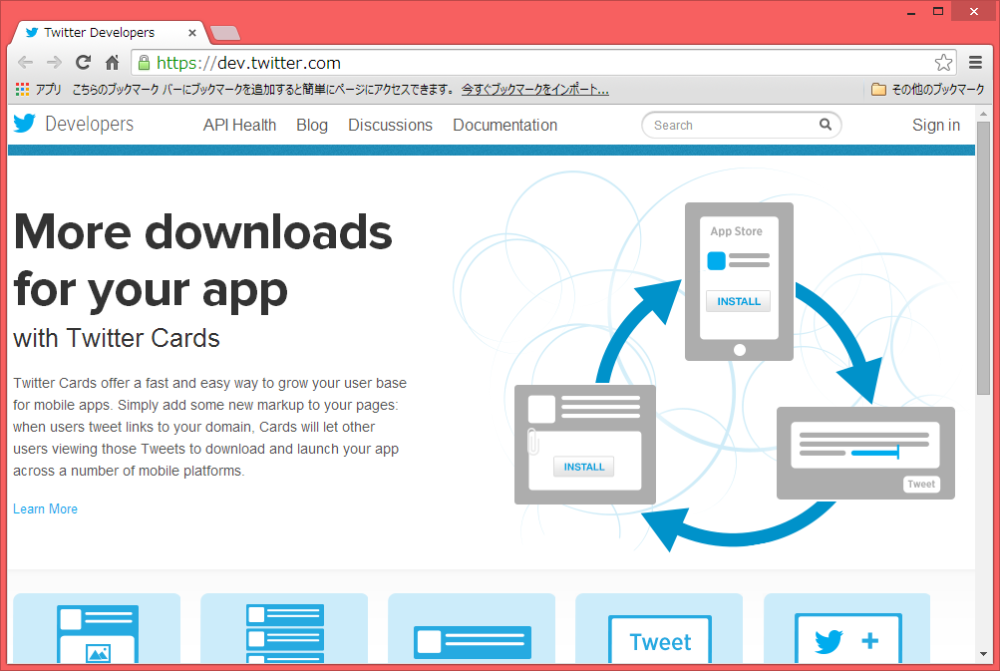
Task: Close the Twitter Developers tab
Action: 192,33
